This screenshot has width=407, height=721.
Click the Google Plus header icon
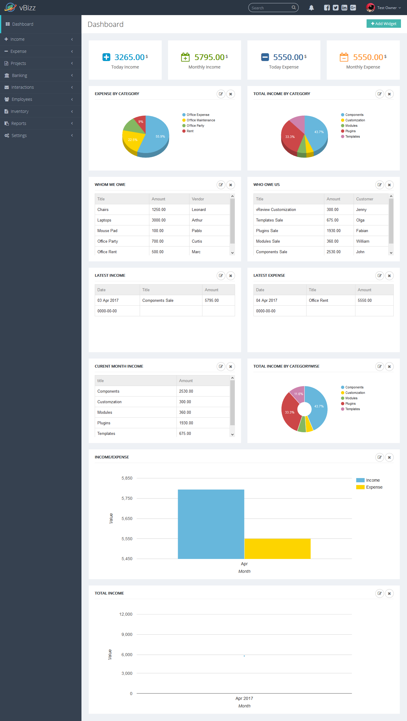tap(353, 8)
